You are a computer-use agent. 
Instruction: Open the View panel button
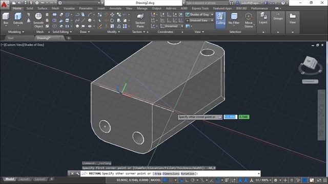click(293, 18)
